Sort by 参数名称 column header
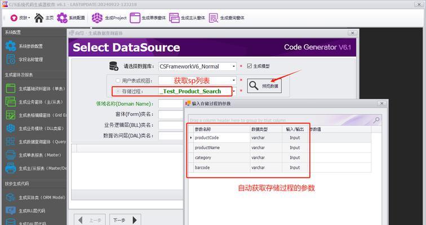The image size is (426, 225). (221, 129)
